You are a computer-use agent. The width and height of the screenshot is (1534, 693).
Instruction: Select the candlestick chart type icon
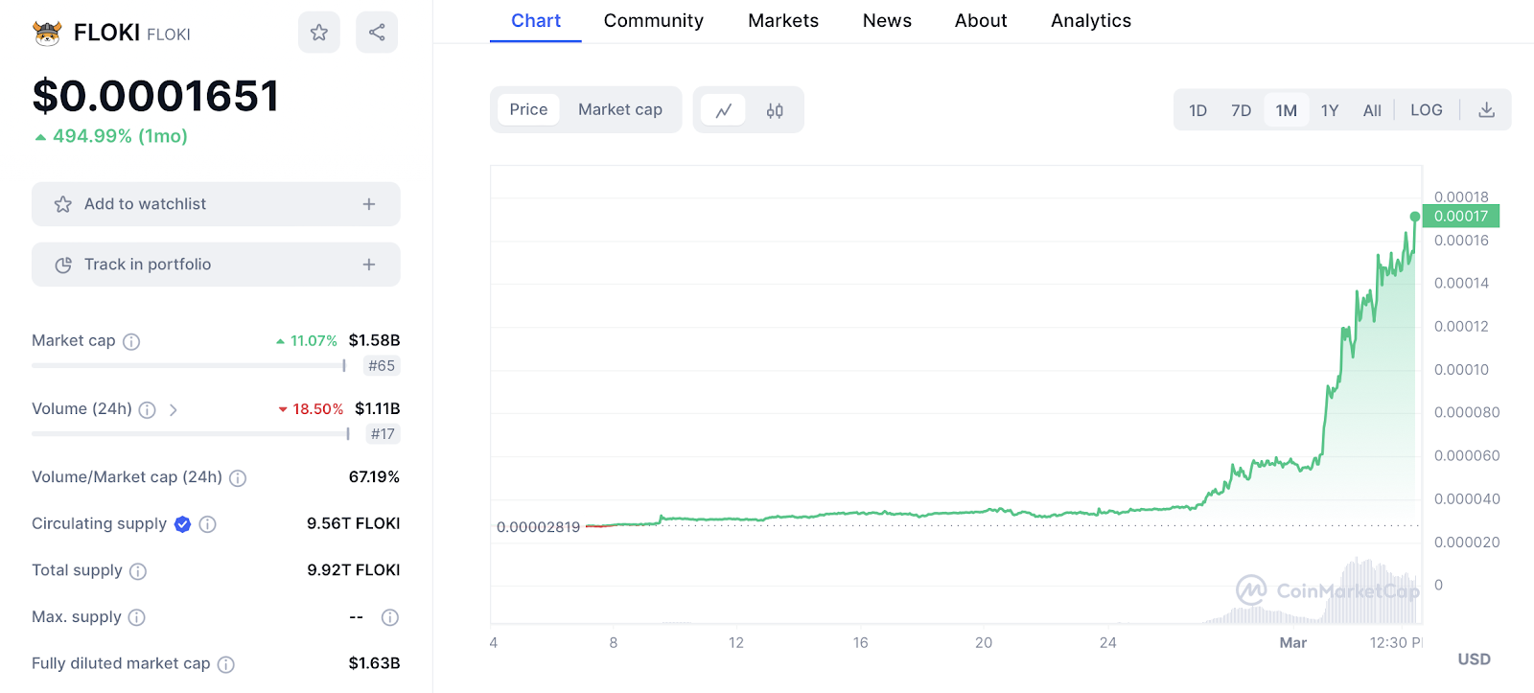pyautogui.click(x=775, y=110)
